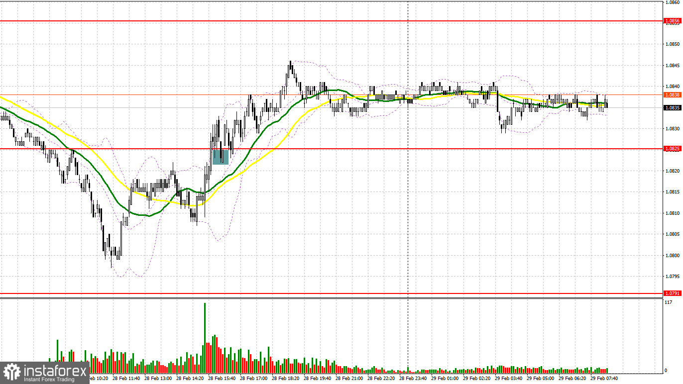The width and height of the screenshot is (683, 384).
Task: Select the teal highlighted rectangle on the chart
Action: (x=221, y=157)
